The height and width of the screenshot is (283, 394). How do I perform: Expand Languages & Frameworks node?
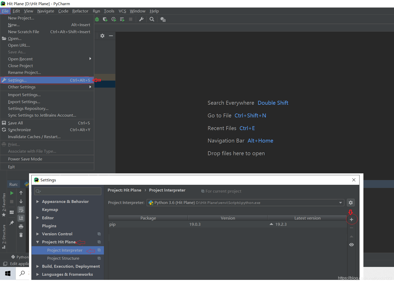(x=38, y=274)
